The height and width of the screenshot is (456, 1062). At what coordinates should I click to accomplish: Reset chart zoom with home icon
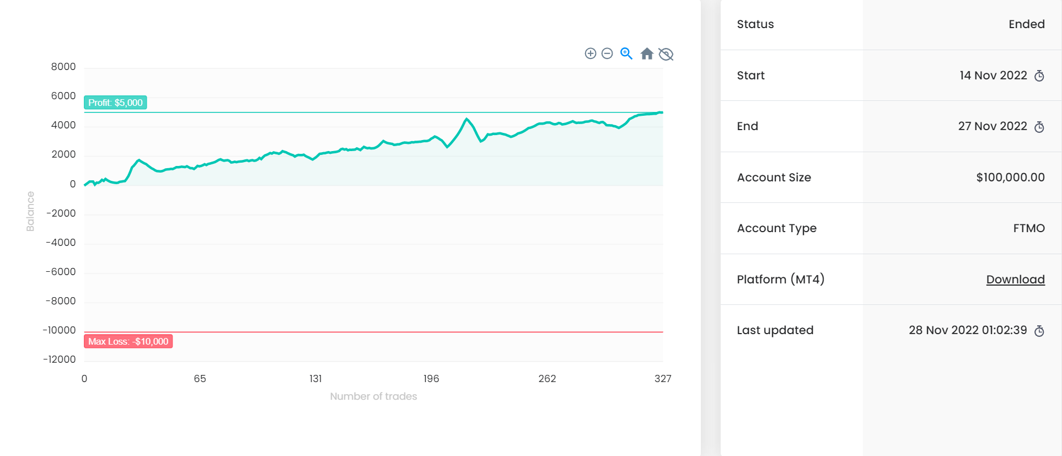647,53
